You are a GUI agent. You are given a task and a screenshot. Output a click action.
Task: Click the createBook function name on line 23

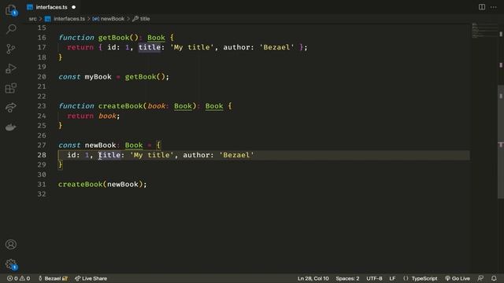click(x=120, y=106)
